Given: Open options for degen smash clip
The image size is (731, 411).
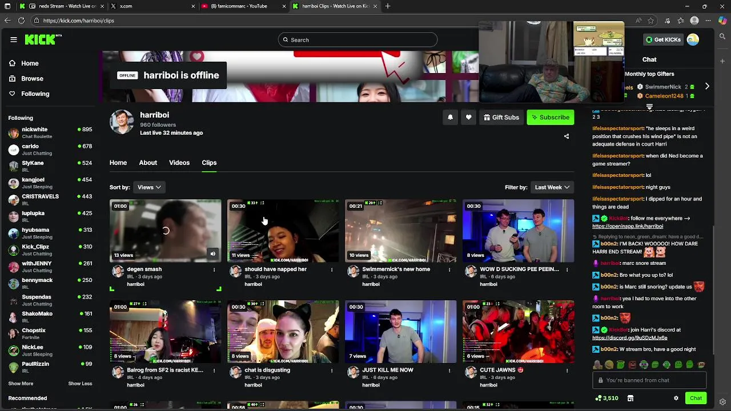Looking at the screenshot, I should 214,269.
